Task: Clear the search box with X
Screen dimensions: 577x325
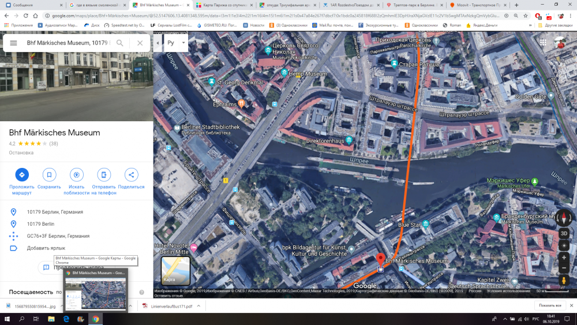Action: point(140,43)
